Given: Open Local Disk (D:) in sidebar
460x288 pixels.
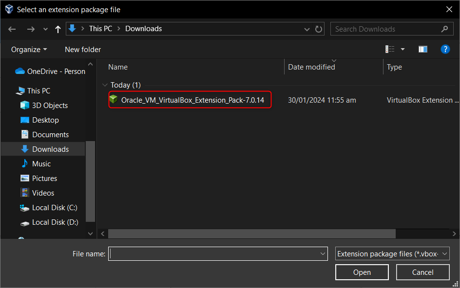Looking at the screenshot, I should click(x=55, y=222).
